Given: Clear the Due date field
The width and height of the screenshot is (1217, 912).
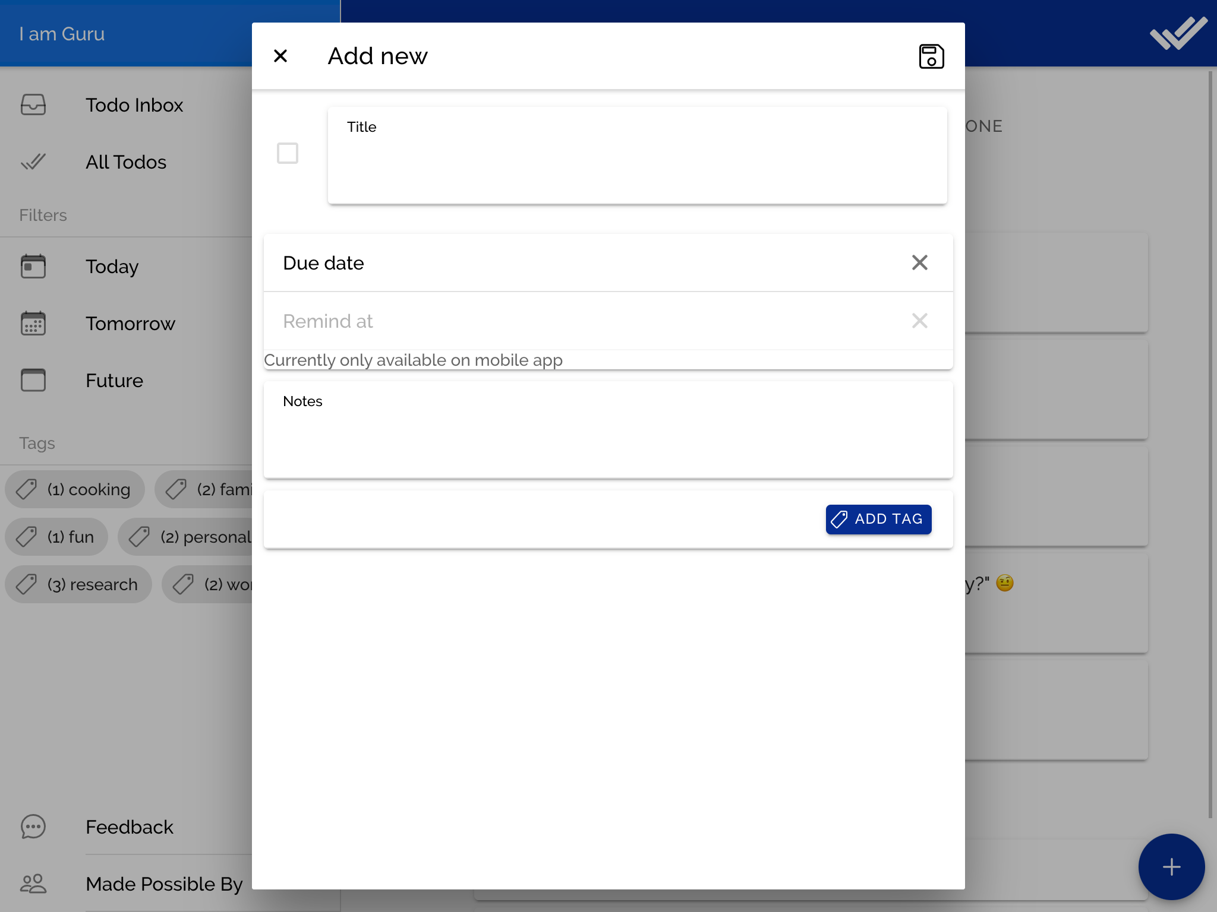Looking at the screenshot, I should pyautogui.click(x=919, y=262).
